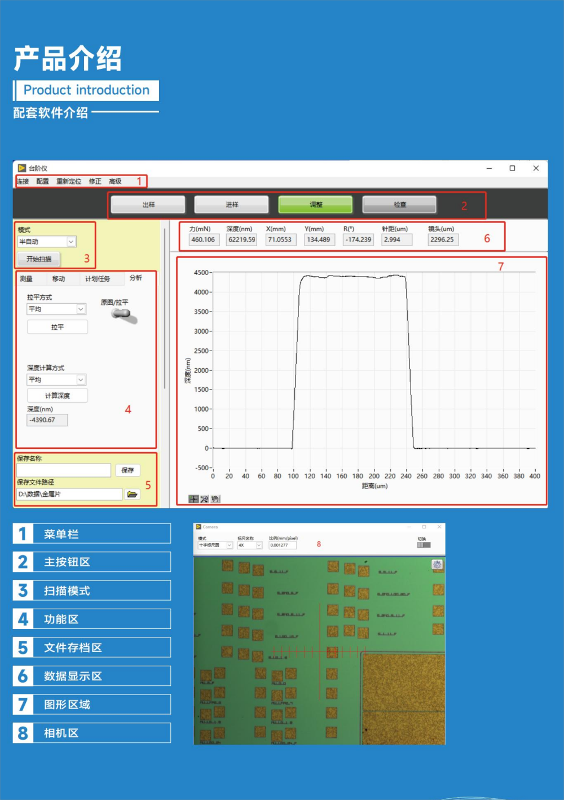Click the 相机区 legend entry
This screenshot has width=564, height=800.
[92, 733]
